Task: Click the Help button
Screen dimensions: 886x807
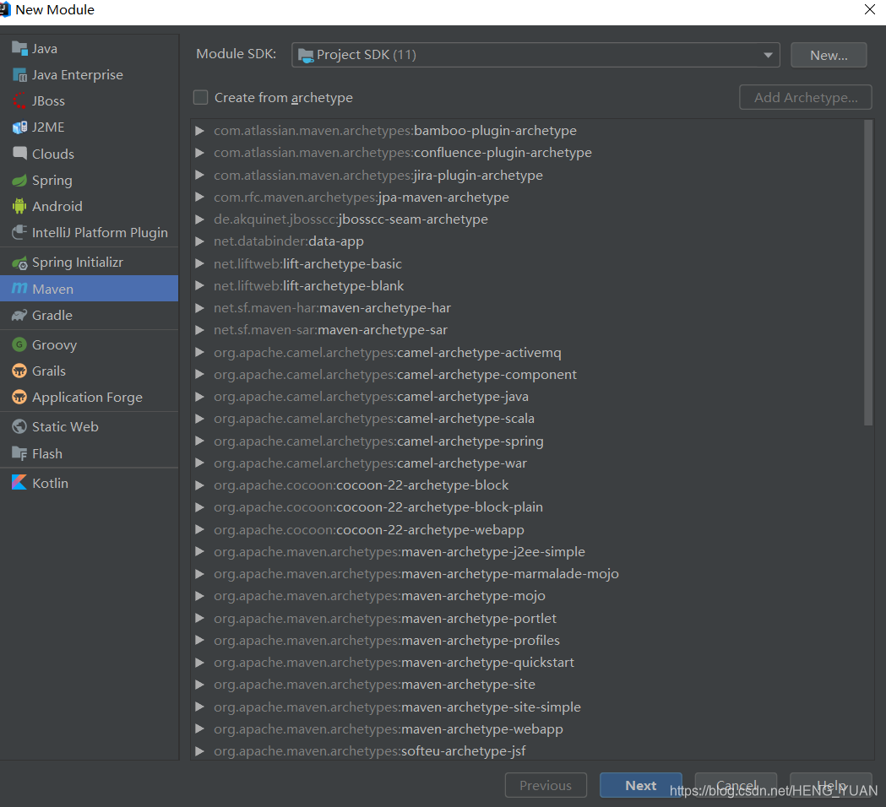Action: [x=830, y=785]
